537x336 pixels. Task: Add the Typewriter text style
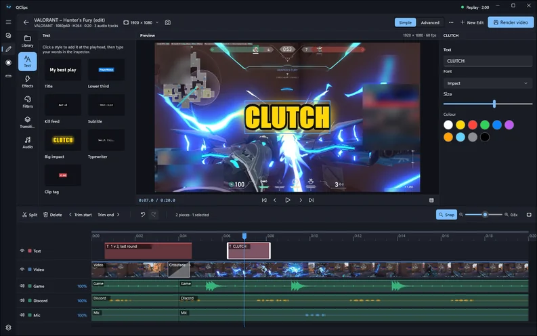click(x=106, y=140)
